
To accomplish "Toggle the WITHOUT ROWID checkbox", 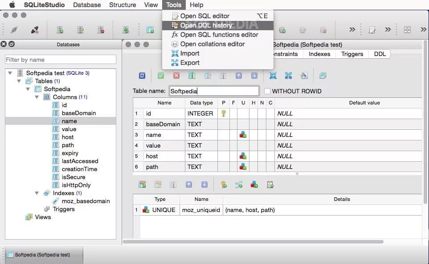I will (267, 91).
